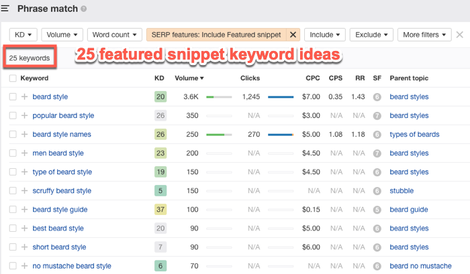Sort table by Volume column header

tap(189, 78)
